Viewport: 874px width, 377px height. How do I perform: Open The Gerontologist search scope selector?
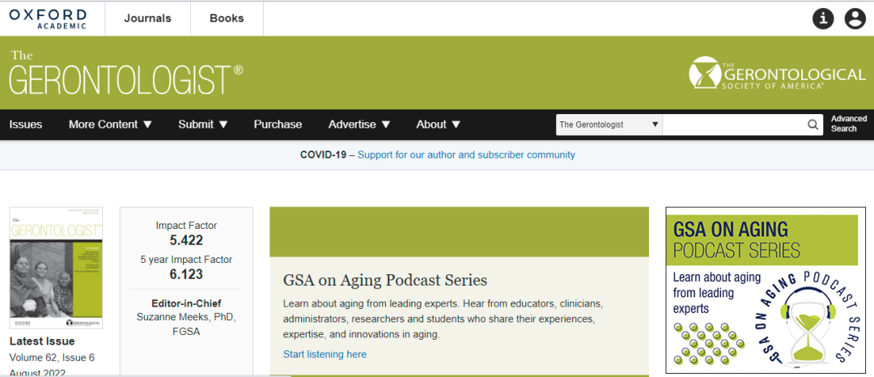[x=609, y=125]
